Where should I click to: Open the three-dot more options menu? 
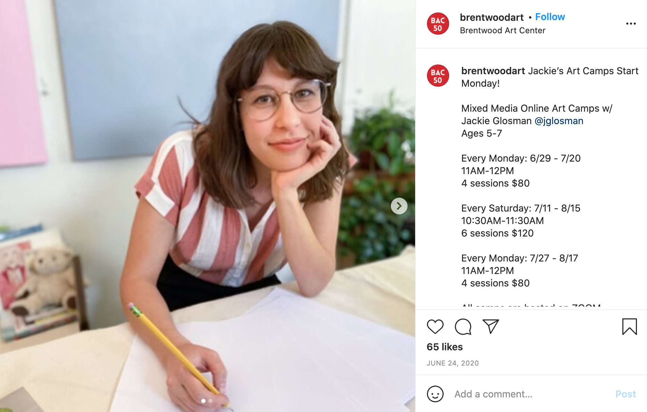click(631, 24)
